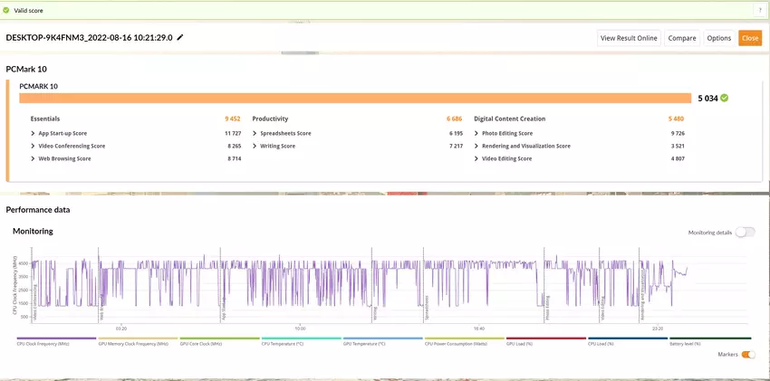
Task: Click the View Result Online button
Action: click(628, 38)
